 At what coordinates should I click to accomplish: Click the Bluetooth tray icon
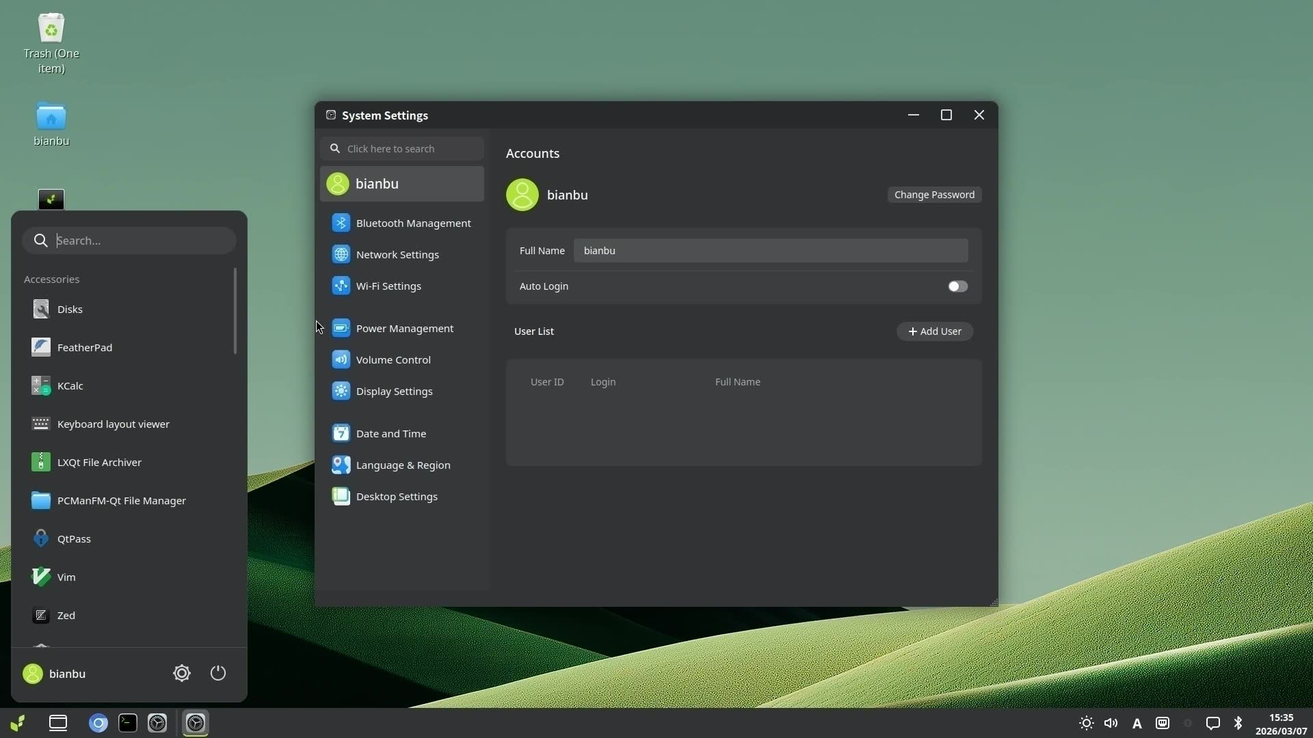1238,723
